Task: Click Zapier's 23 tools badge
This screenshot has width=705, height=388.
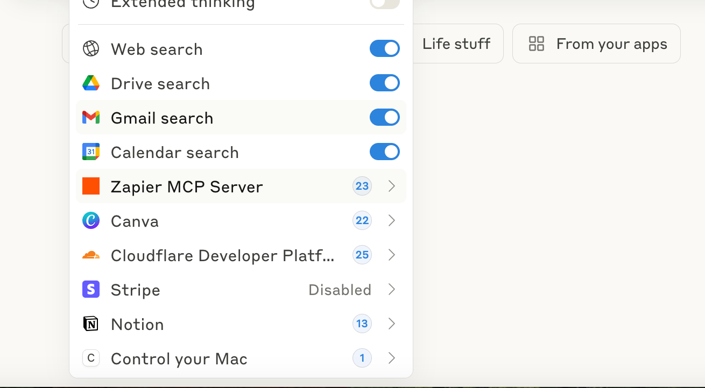Action: (x=362, y=186)
